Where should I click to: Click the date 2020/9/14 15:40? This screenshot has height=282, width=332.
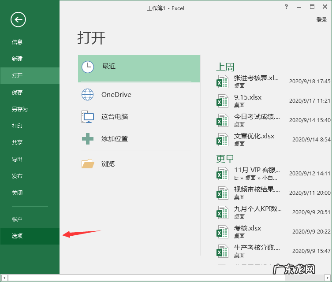(310, 120)
